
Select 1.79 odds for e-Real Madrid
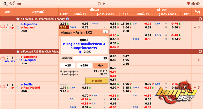click(63, 88)
